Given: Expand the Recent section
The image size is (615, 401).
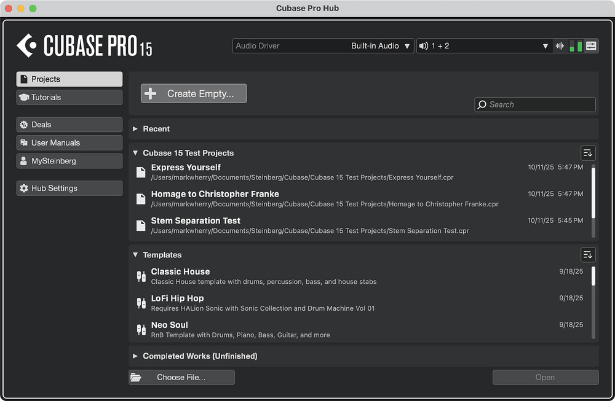Looking at the screenshot, I should click(x=135, y=129).
